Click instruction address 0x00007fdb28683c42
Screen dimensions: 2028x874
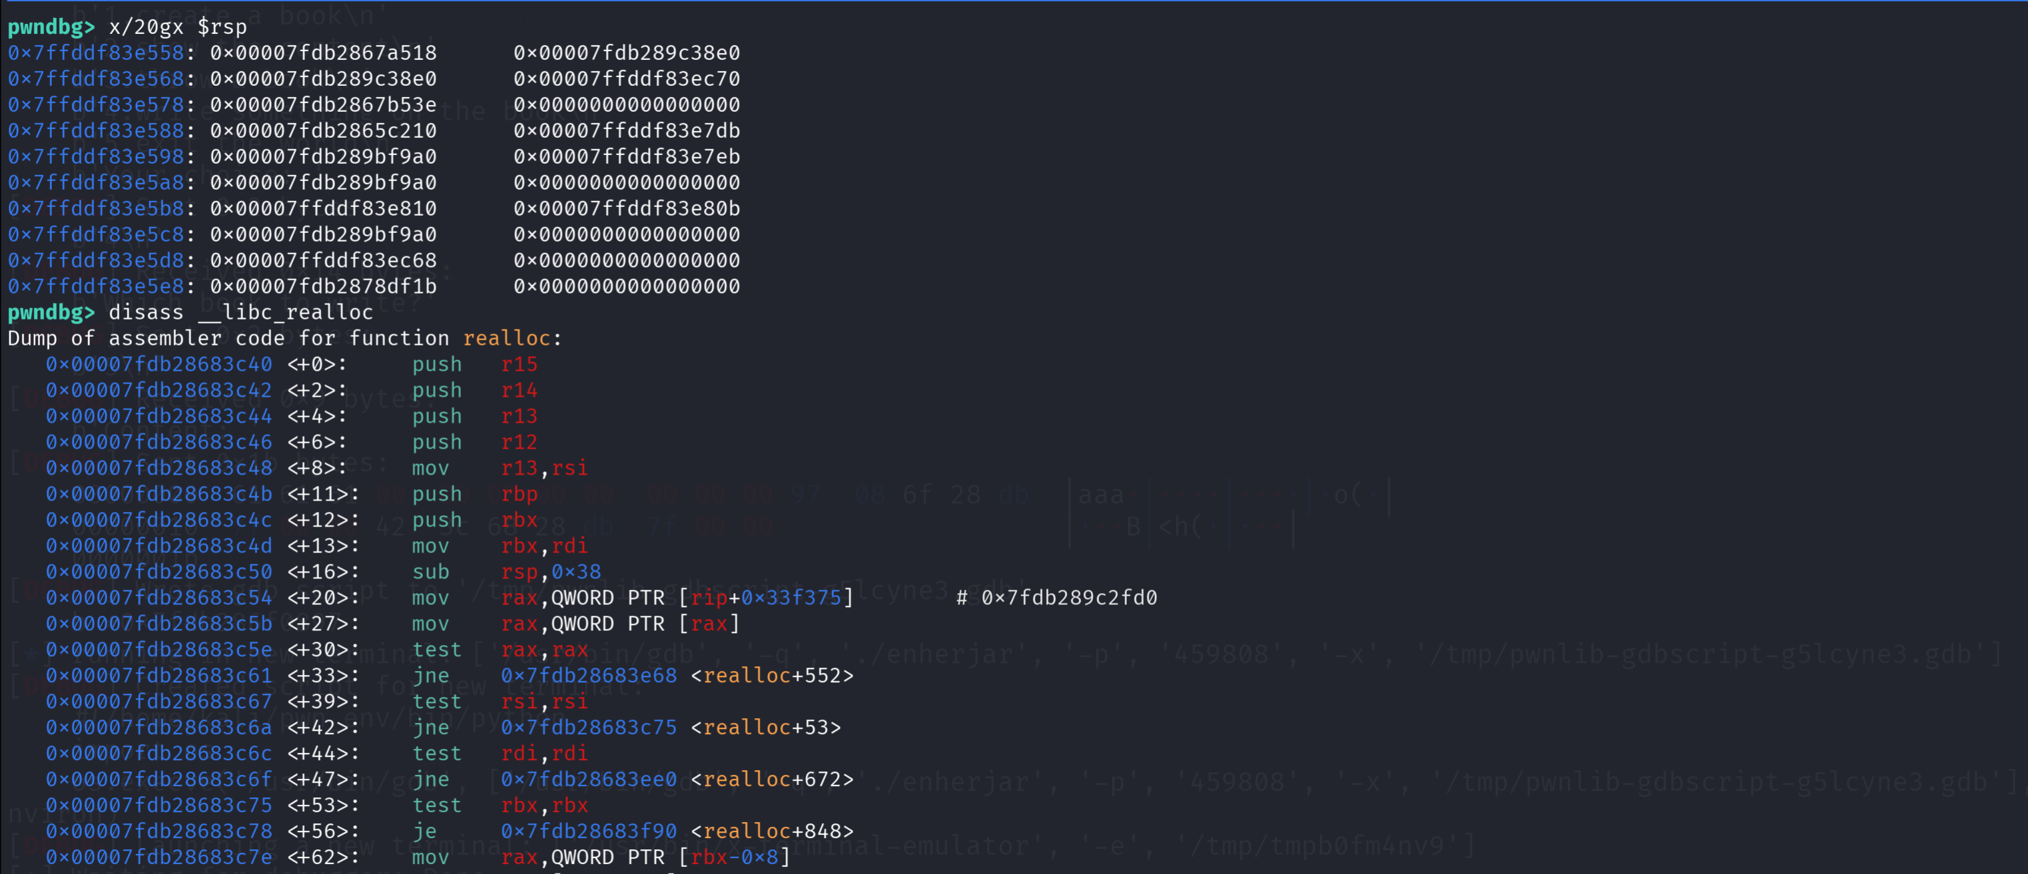click(159, 390)
